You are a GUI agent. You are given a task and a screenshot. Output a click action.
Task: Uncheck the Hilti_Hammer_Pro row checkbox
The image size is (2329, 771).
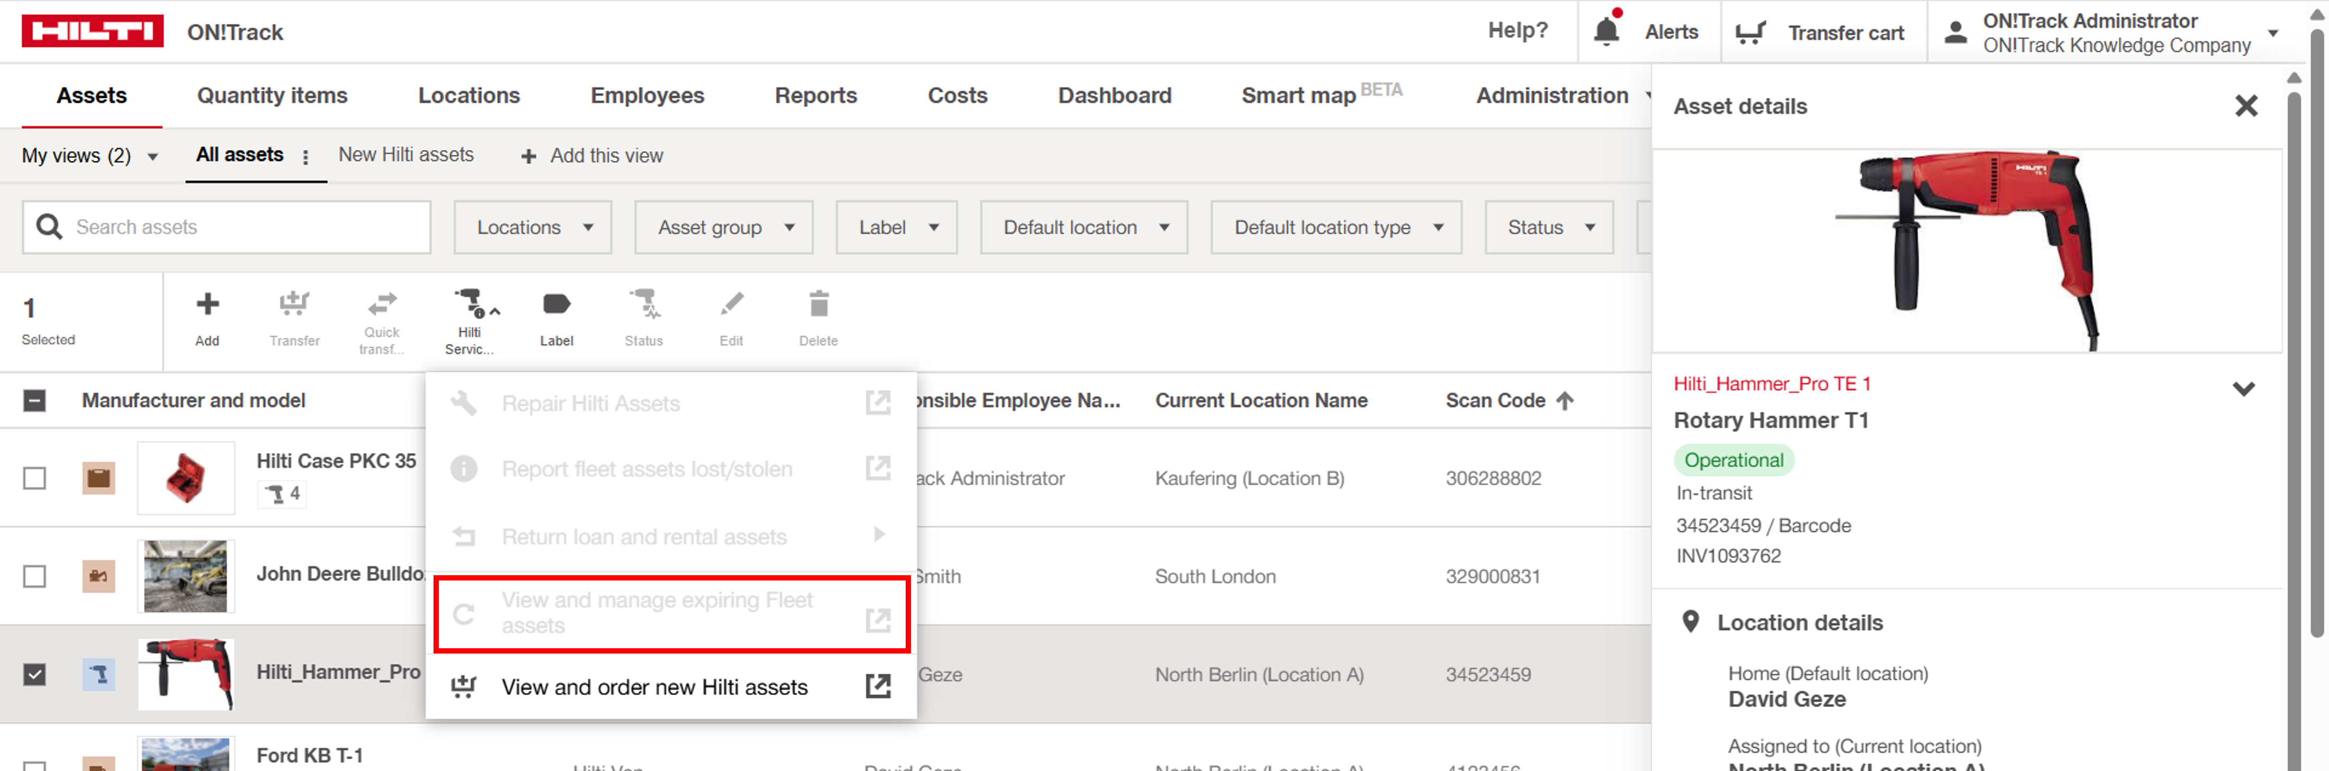(34, 674)
